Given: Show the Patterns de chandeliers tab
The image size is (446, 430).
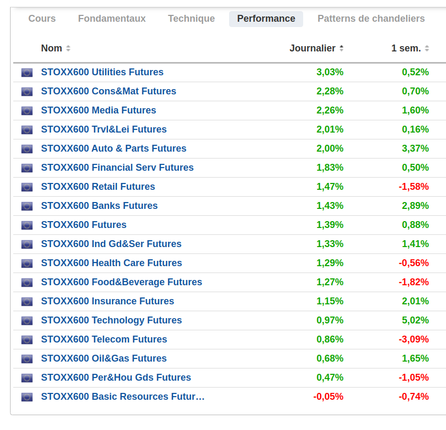Looking at the screenshot, I should tap(371, 19).
